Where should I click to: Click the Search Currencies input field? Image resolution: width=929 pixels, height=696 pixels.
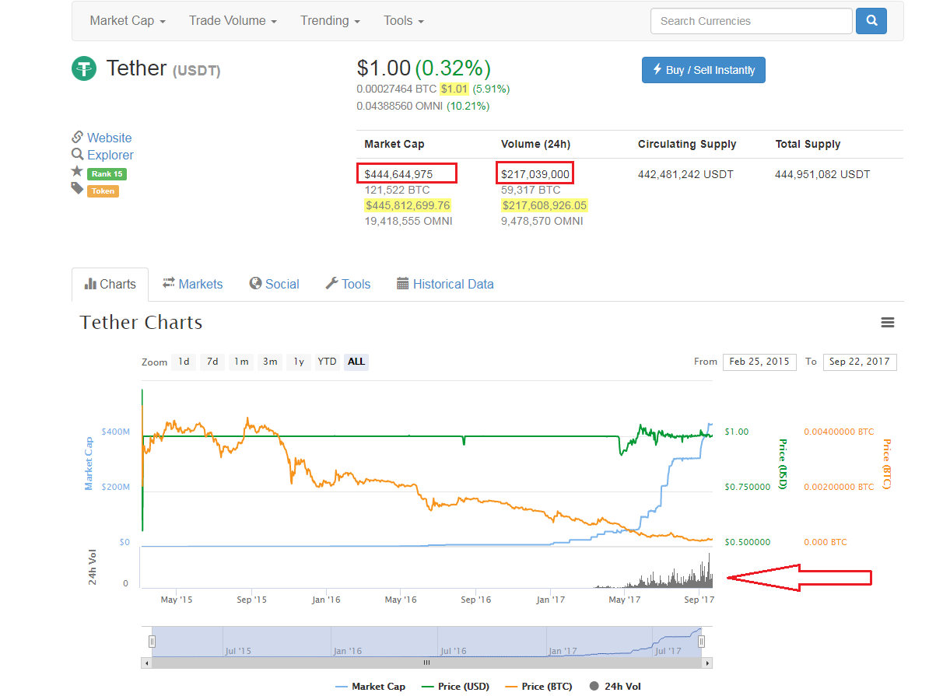point(752,21)
